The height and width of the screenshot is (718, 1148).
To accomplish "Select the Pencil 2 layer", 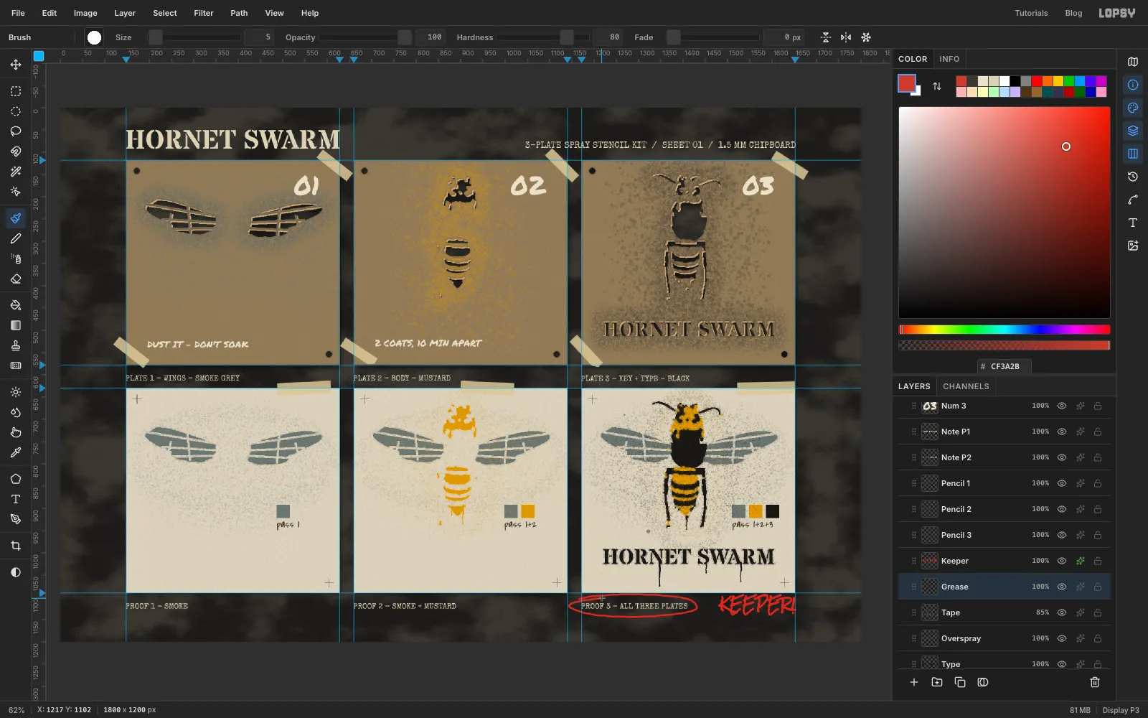I will [1004, 509].
